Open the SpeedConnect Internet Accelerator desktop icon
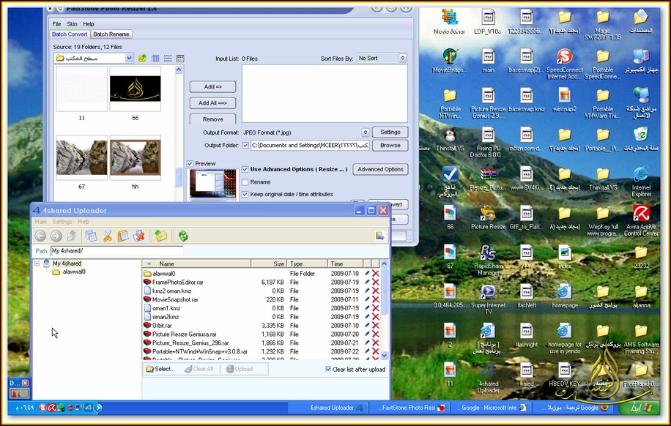 click(x=565, y=63)
